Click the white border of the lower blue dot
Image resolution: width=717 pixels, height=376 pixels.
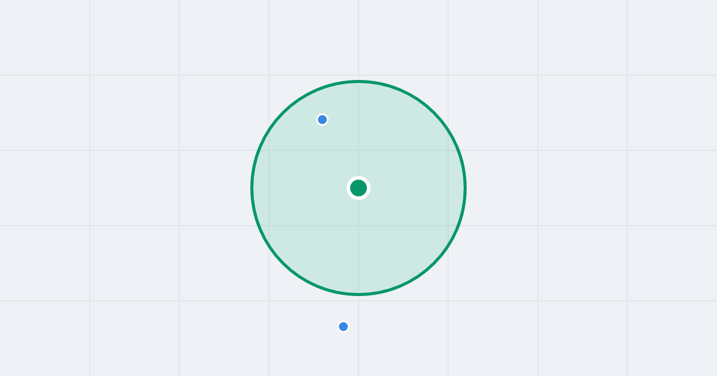[x=343, y=321]
